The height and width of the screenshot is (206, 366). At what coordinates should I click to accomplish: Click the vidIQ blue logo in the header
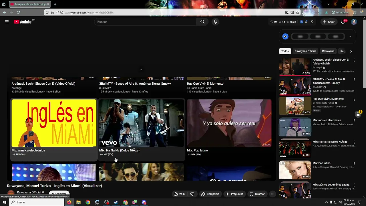[x=301, y=22]
